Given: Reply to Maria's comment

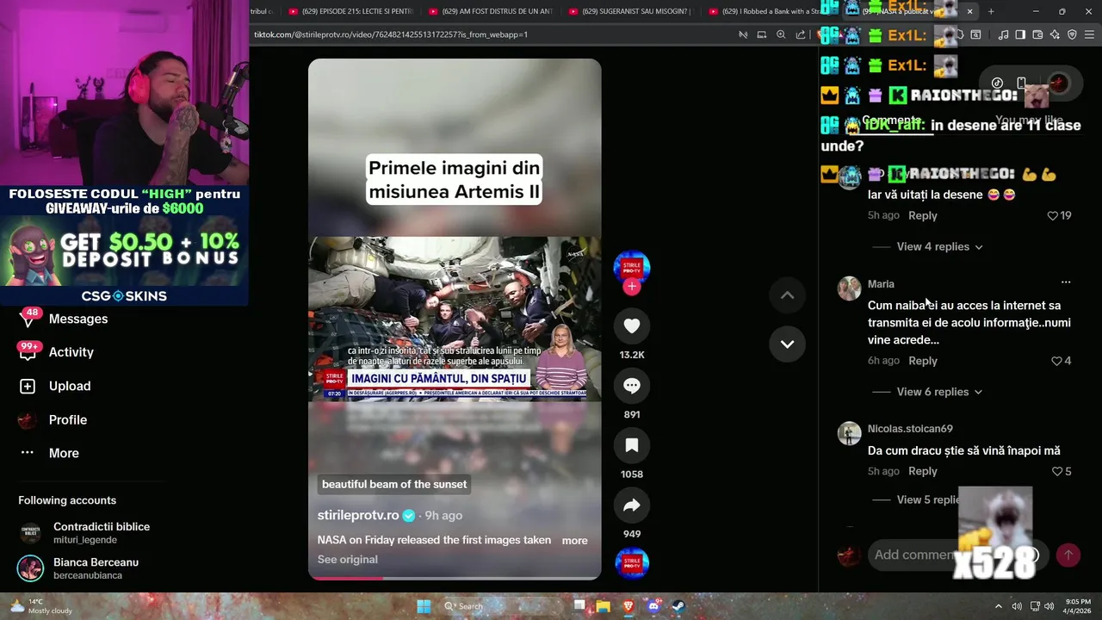Looking at the screenshot, I should tap(923, 361).
